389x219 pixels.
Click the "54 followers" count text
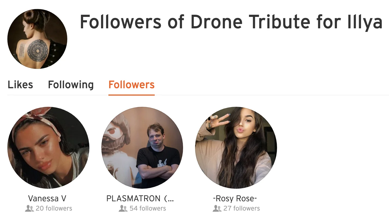148,209
